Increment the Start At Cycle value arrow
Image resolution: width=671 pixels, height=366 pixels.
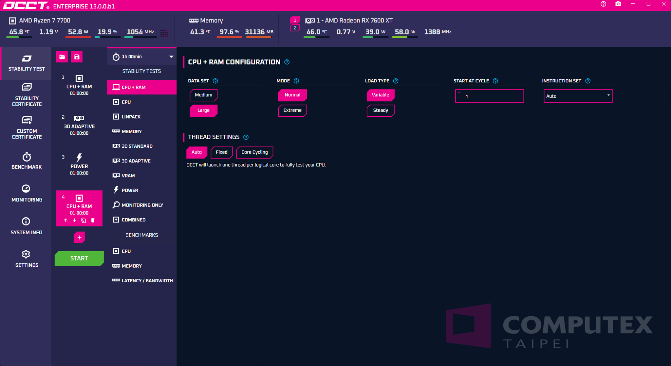pyautogui.click(x=459, y=93)
